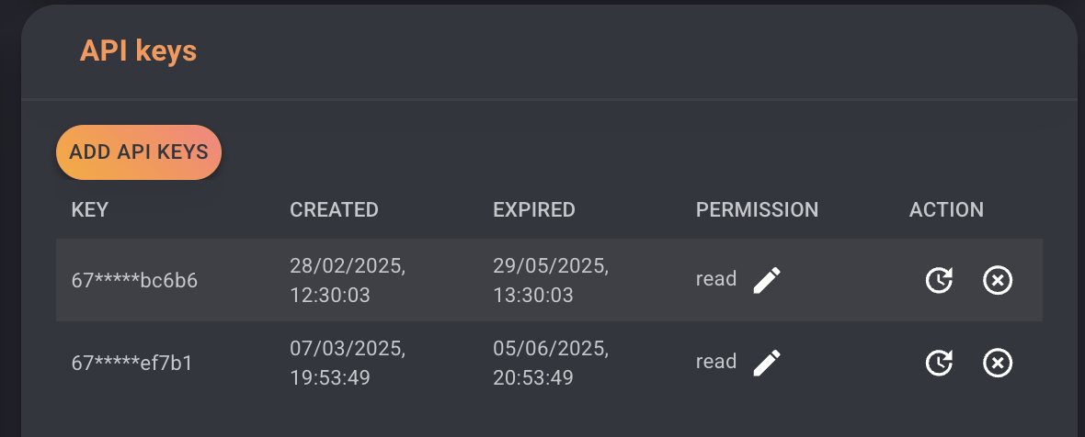Select key text 67*****bc6b6

click(135, 280)
